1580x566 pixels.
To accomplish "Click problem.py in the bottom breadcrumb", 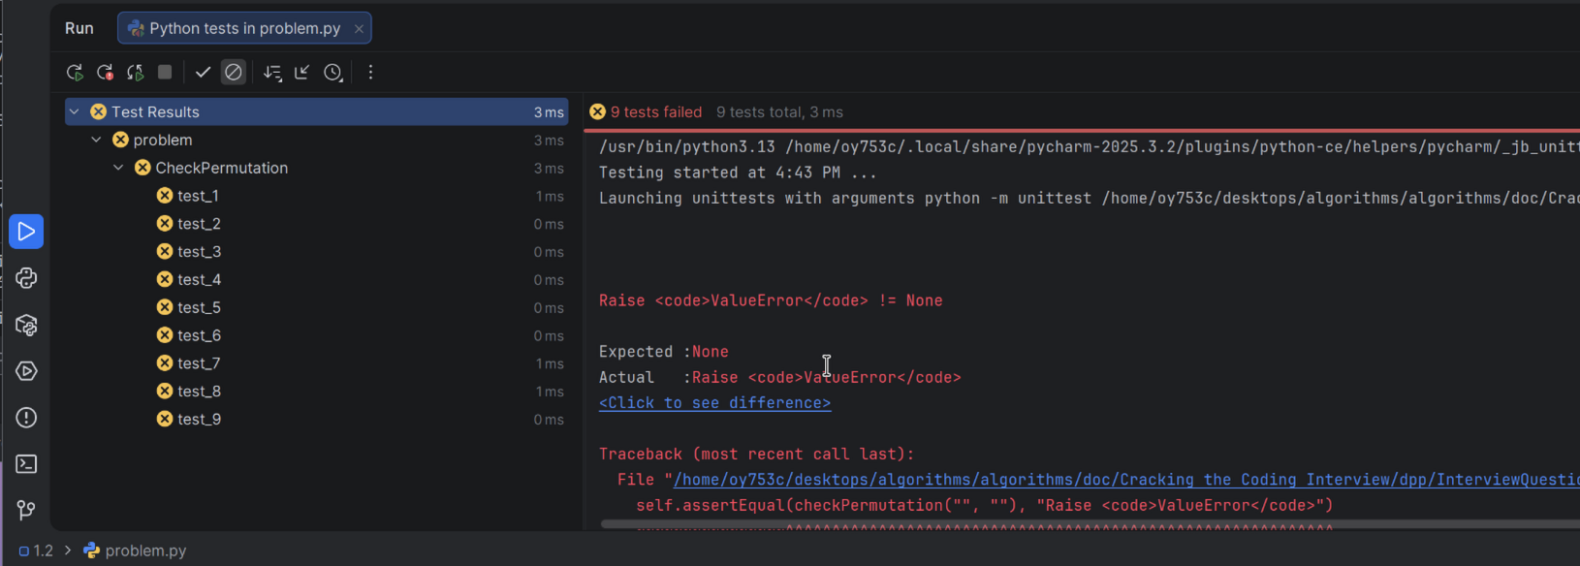I will point(135,550).
